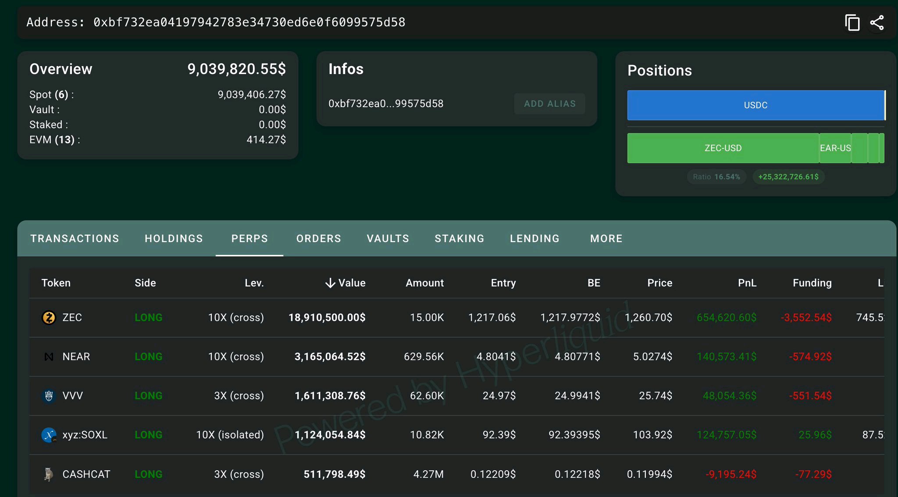The image size is (898, 497).
Task: Copy the wallet address with copy icon
Action: coord(852,22)
